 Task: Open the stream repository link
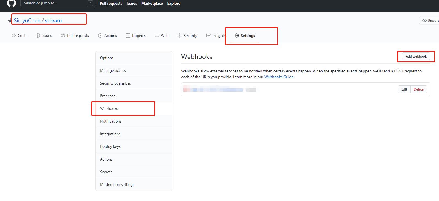pos(53,20)
